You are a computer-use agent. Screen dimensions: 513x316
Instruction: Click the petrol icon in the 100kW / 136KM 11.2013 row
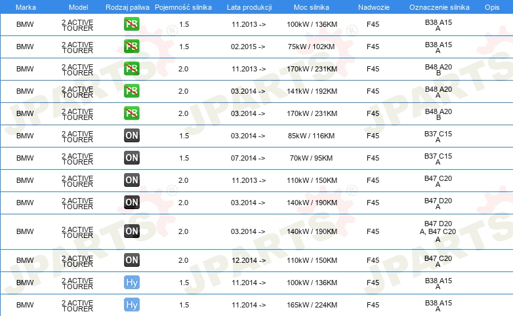point(131,24)
